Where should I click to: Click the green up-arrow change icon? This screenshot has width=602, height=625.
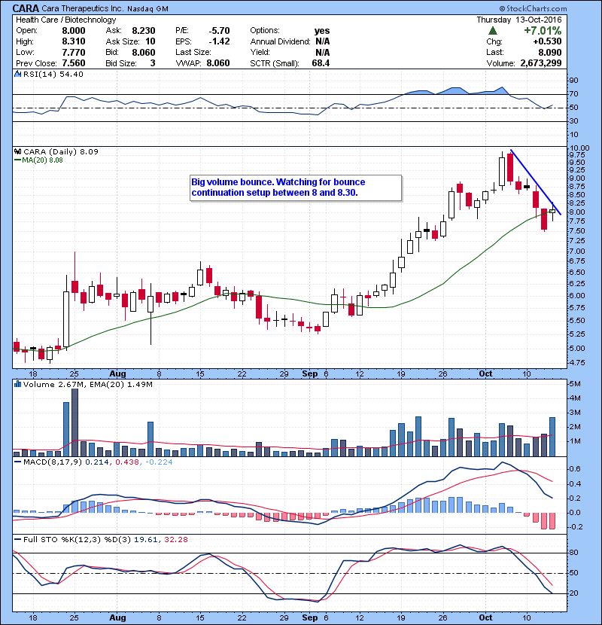[x=493, y=31]
